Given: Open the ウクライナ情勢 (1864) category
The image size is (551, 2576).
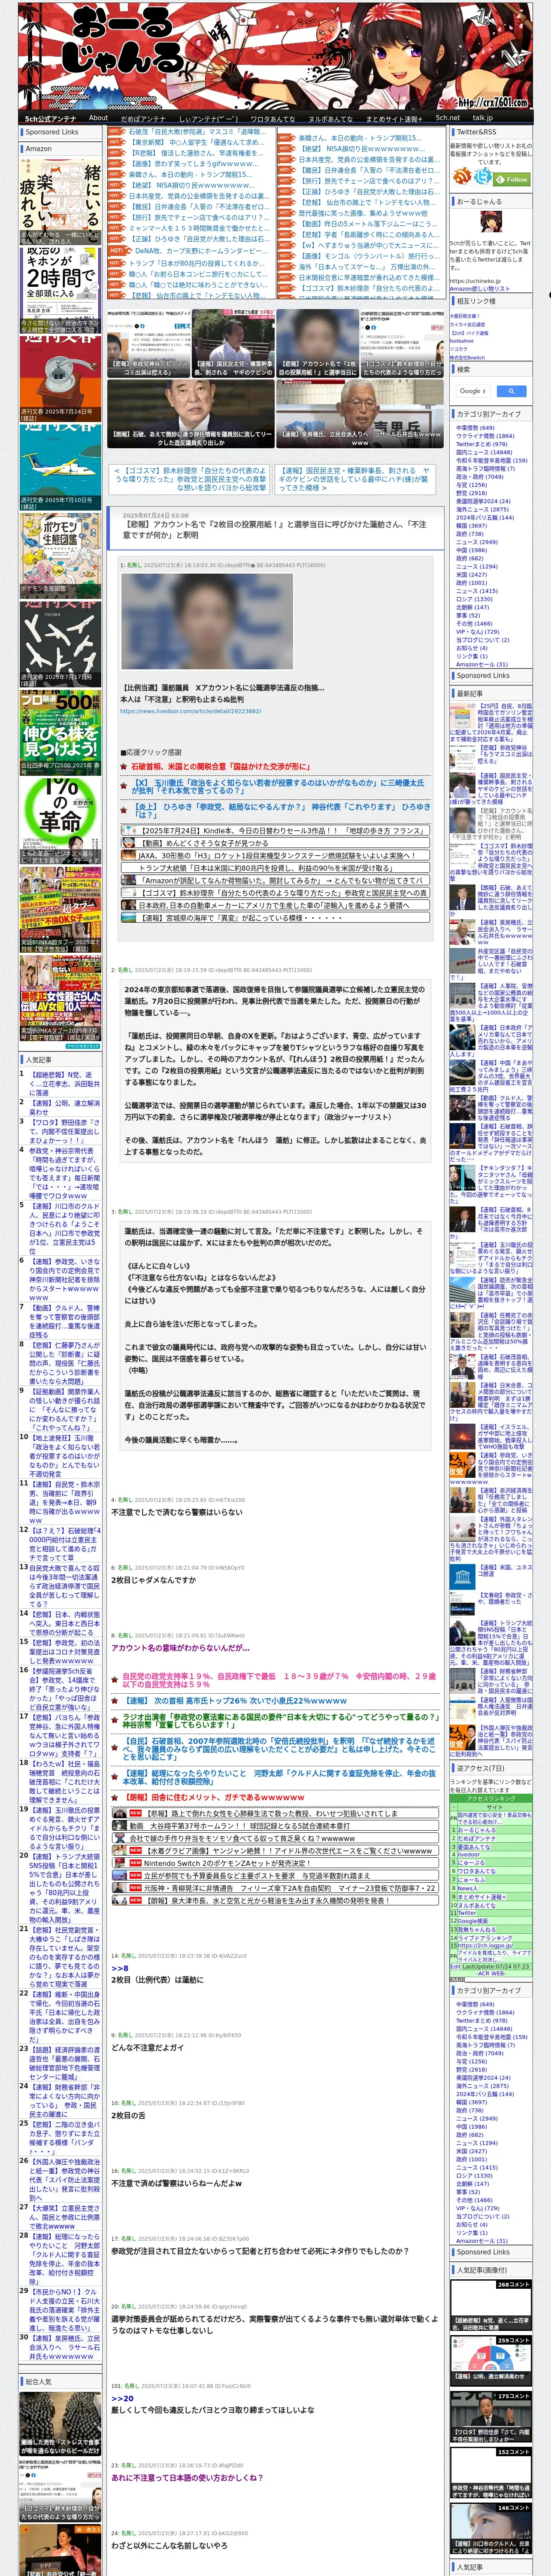Looking at the screenshot, I should [485, 436].
